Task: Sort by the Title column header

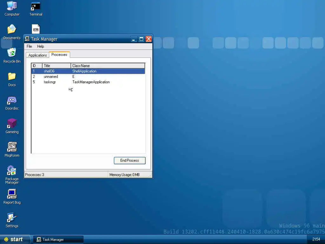Action: click(x=56, y=66)
